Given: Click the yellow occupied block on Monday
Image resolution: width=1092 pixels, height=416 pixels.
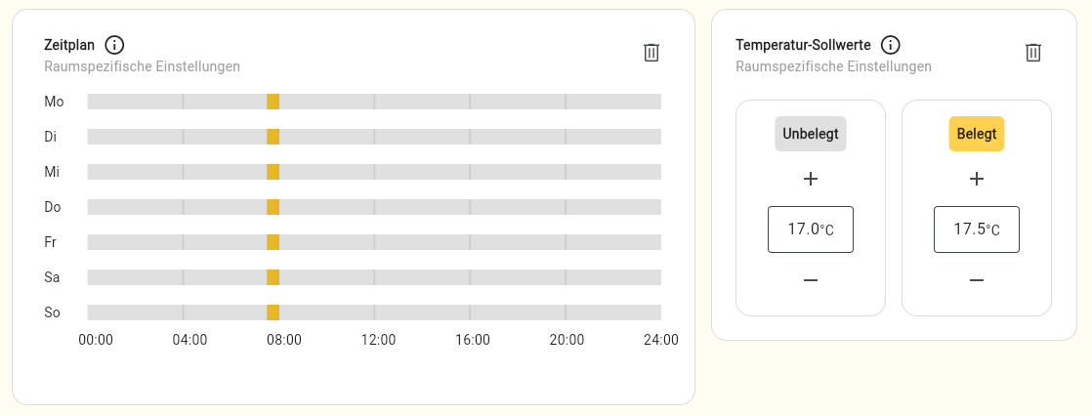Looking at the screenshot, I should coord(273,102).
